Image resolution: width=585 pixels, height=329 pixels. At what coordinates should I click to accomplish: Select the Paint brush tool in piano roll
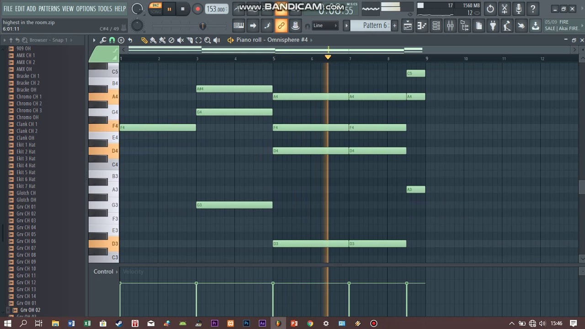click(x=153, y=40)
